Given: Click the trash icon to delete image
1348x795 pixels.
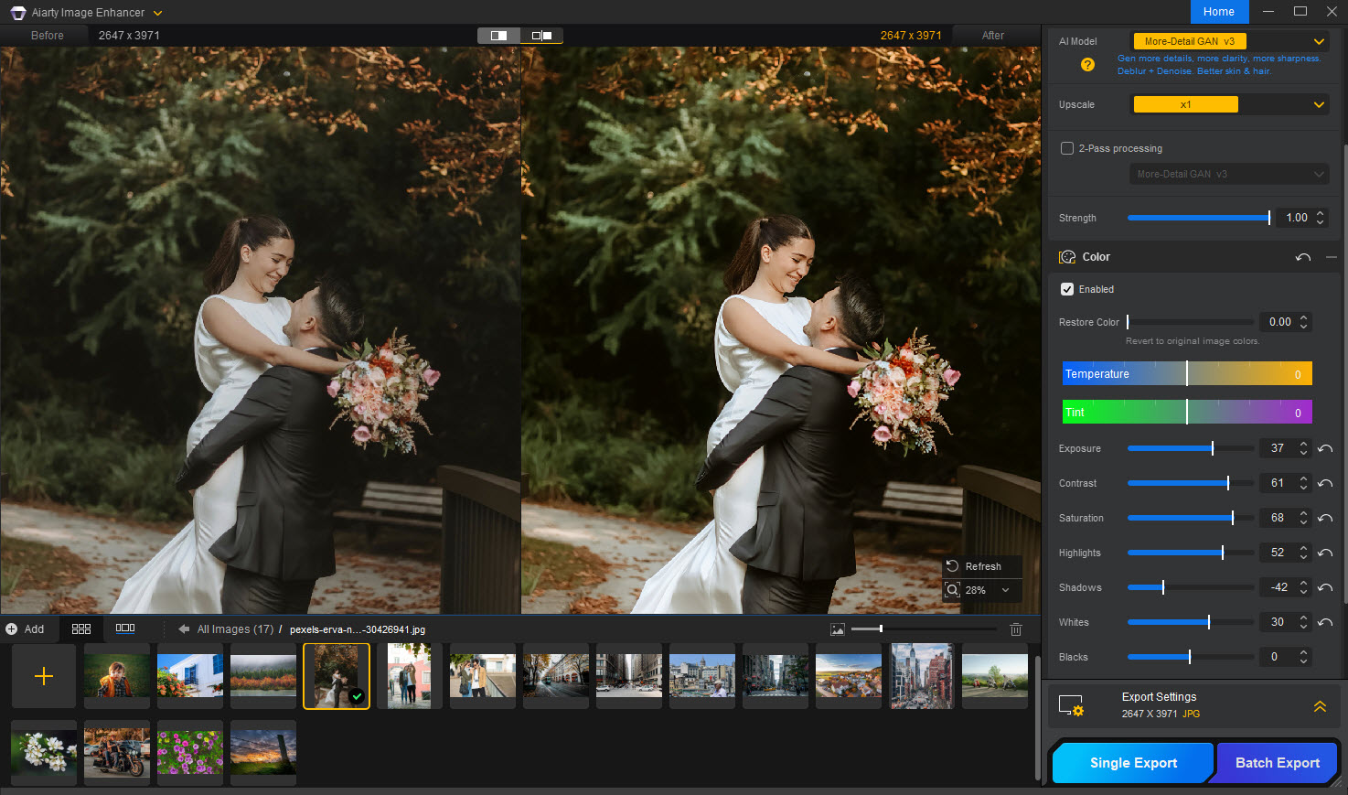Looking at the screenshot, I should tap(1015, 629).
